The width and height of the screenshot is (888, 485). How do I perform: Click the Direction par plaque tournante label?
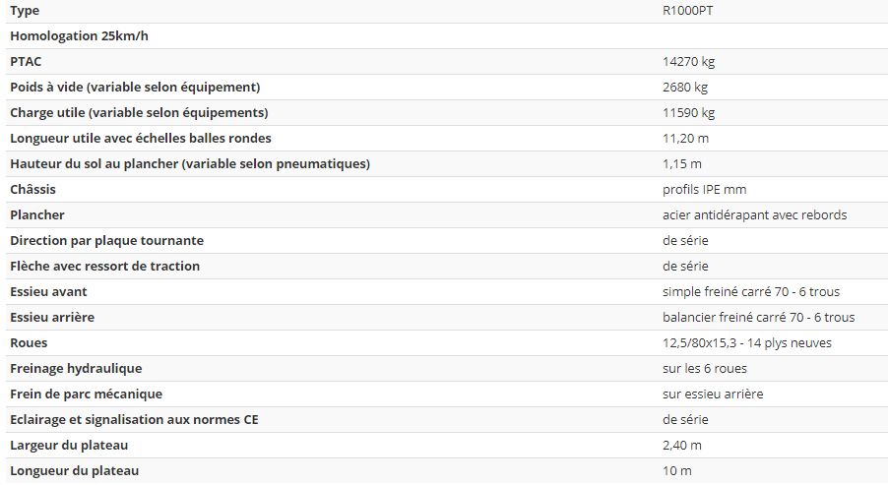106,240
